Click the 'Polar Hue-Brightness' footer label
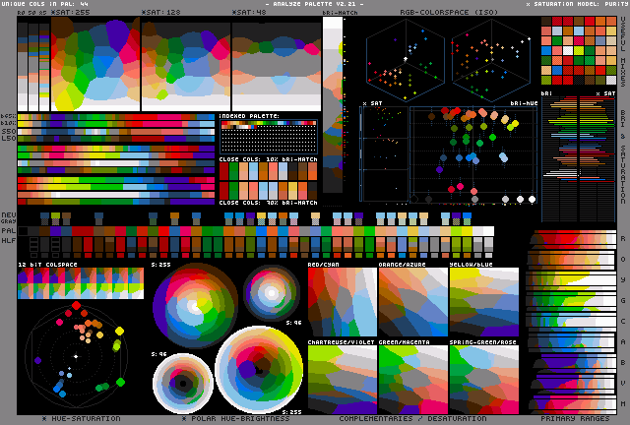This screenshot has width=630, height=425. click(x=235, y=418)
